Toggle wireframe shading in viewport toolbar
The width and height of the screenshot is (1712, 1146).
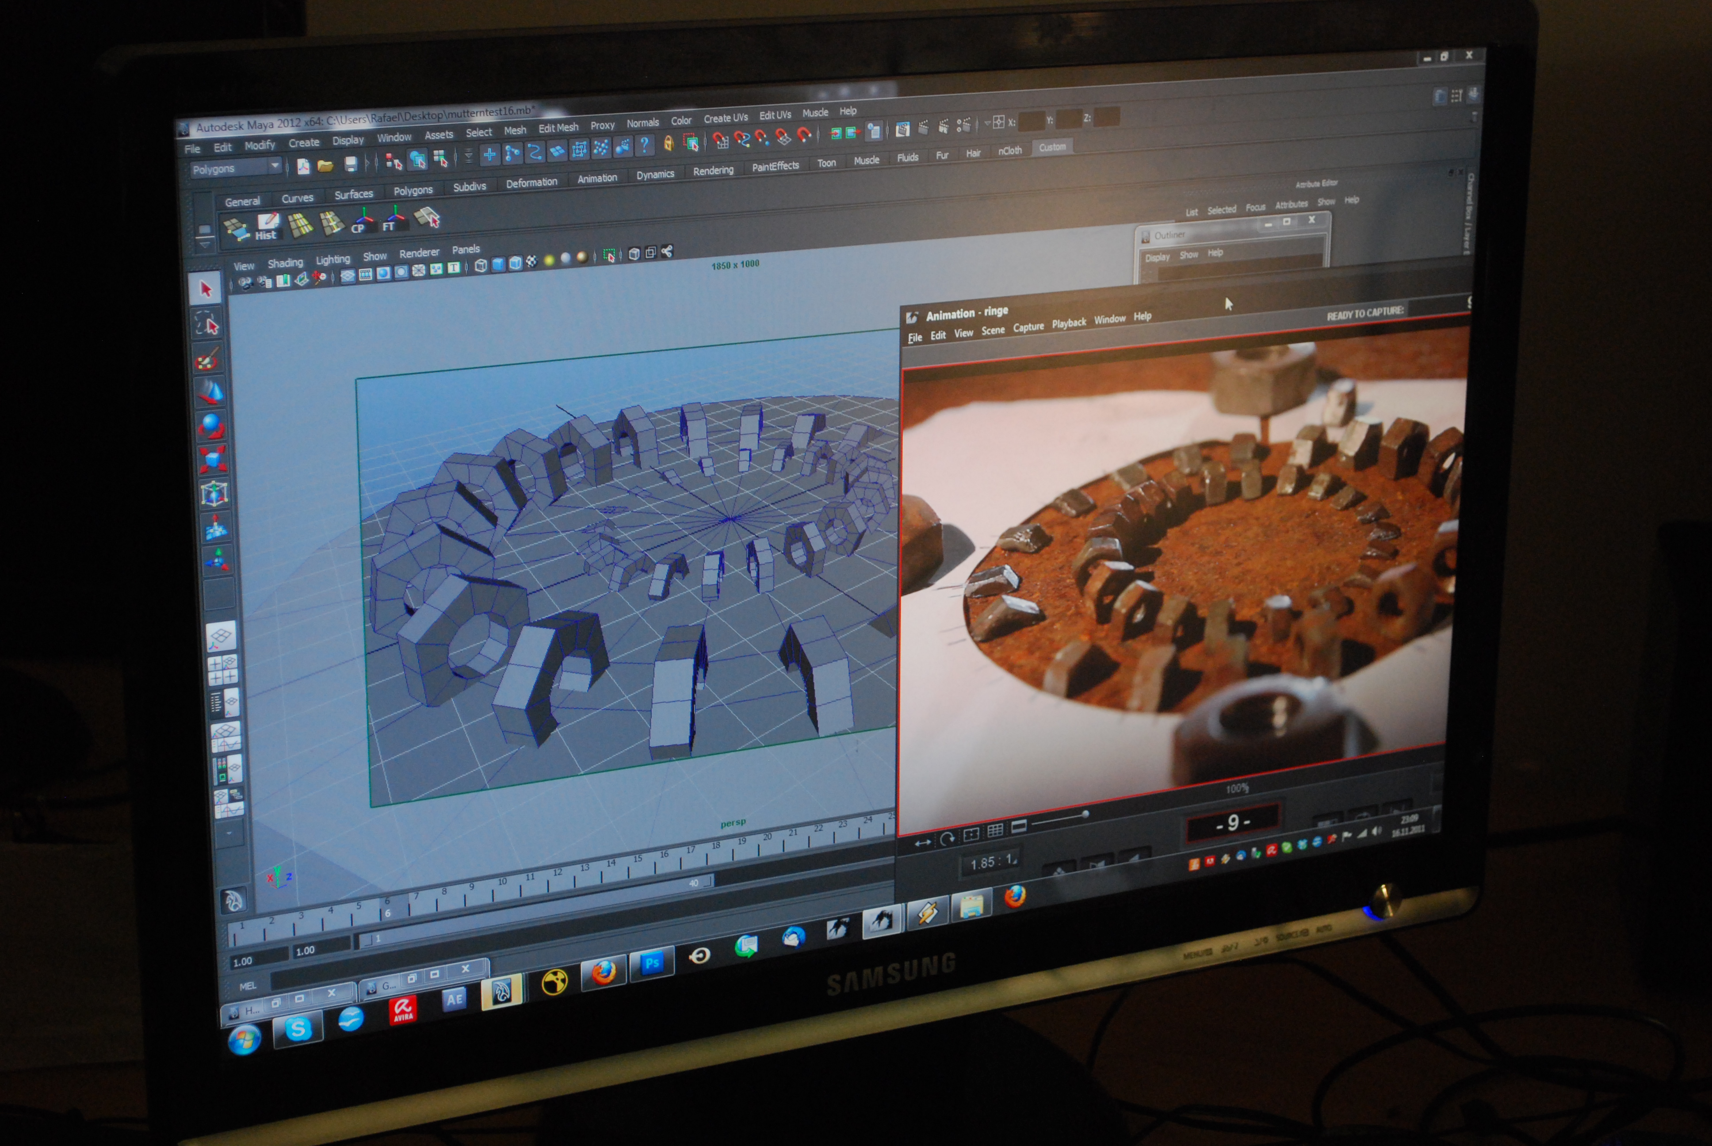[481, 265]
